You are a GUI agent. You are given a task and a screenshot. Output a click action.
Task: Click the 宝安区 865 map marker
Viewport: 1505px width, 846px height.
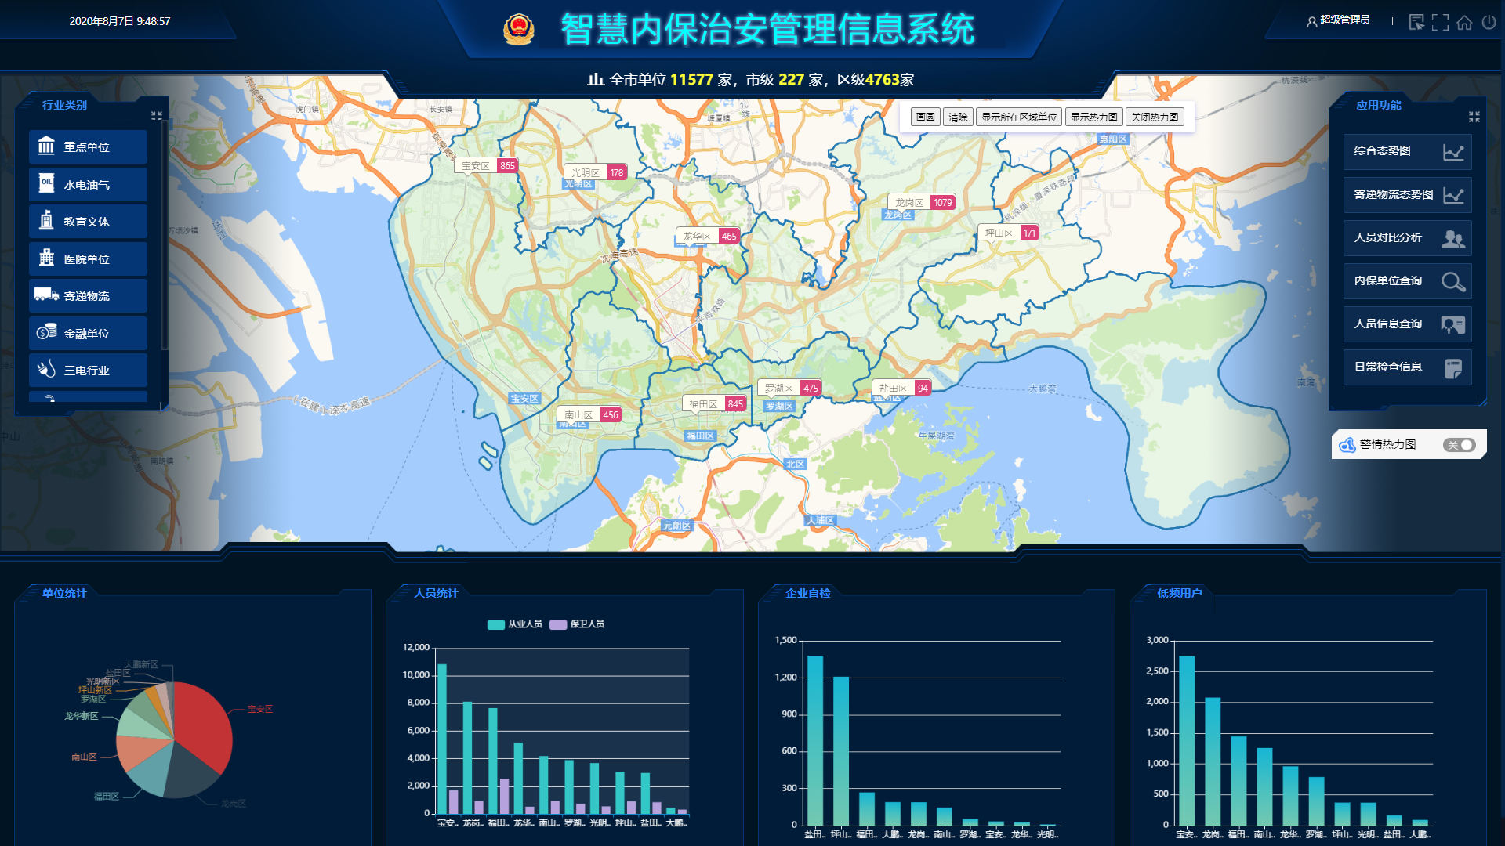pyautogui.click(x=486, y=165)
